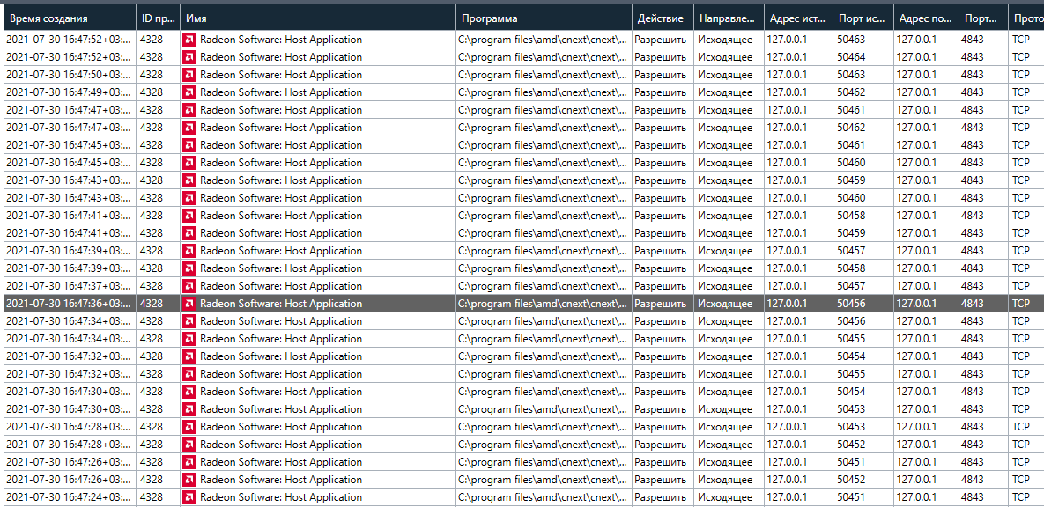Image resolution: width=1044 pixels, height=507 pixels.
Task: Click Radeon icon in 16:47:32 row, port 50454
Action: click(x=189, y=356)
